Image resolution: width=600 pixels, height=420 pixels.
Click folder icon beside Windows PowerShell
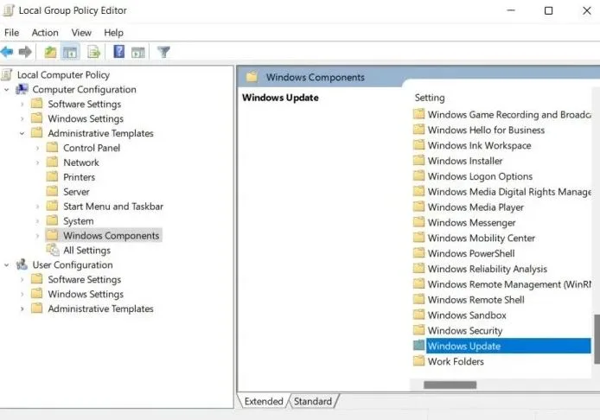tap(419, 253)
